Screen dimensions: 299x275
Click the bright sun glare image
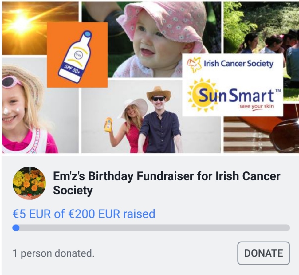pyautogui.click(x=40, y=28)
